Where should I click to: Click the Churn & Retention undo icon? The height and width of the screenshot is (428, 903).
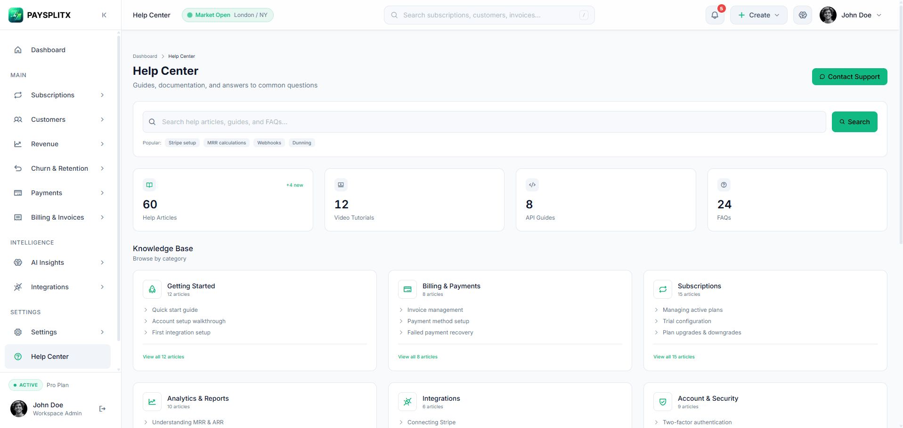pyautogui.click(x=18, y=168)
